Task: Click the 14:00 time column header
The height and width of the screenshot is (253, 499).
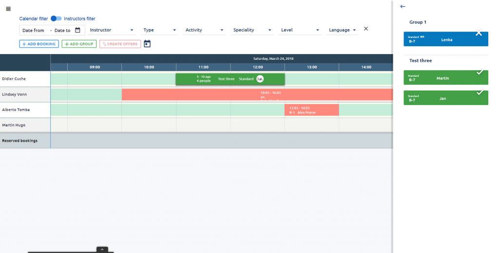Action: [x=366, y=67]
